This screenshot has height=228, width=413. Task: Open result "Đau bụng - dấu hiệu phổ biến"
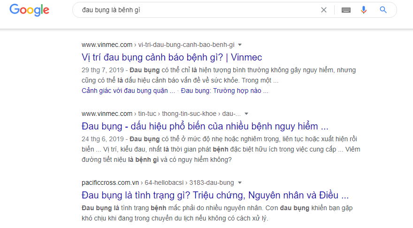coord(205,126)
